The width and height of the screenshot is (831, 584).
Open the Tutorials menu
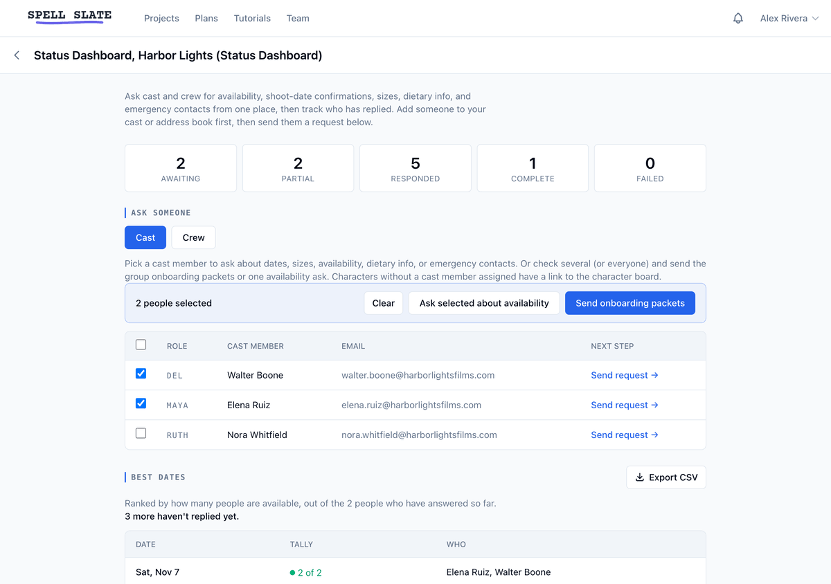(252, 19)
